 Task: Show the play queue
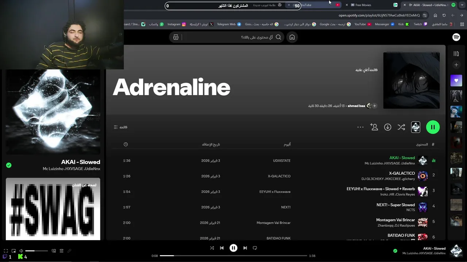pos(61,251)
